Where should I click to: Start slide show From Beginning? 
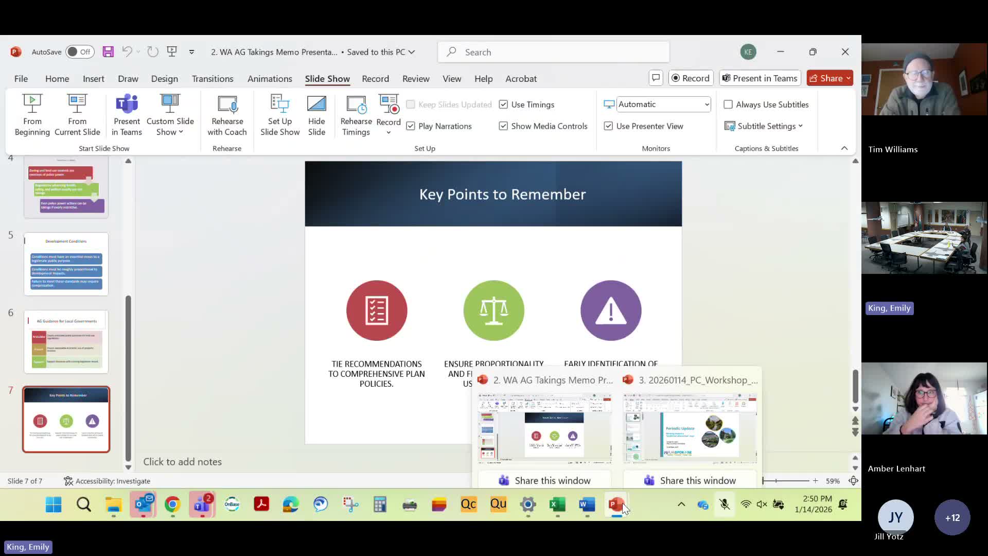pos(32,114)
